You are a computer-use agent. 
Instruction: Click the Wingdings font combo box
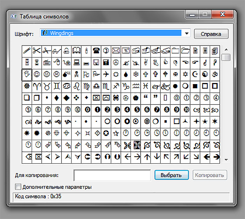pyautogui.click(x=115, y=33)
